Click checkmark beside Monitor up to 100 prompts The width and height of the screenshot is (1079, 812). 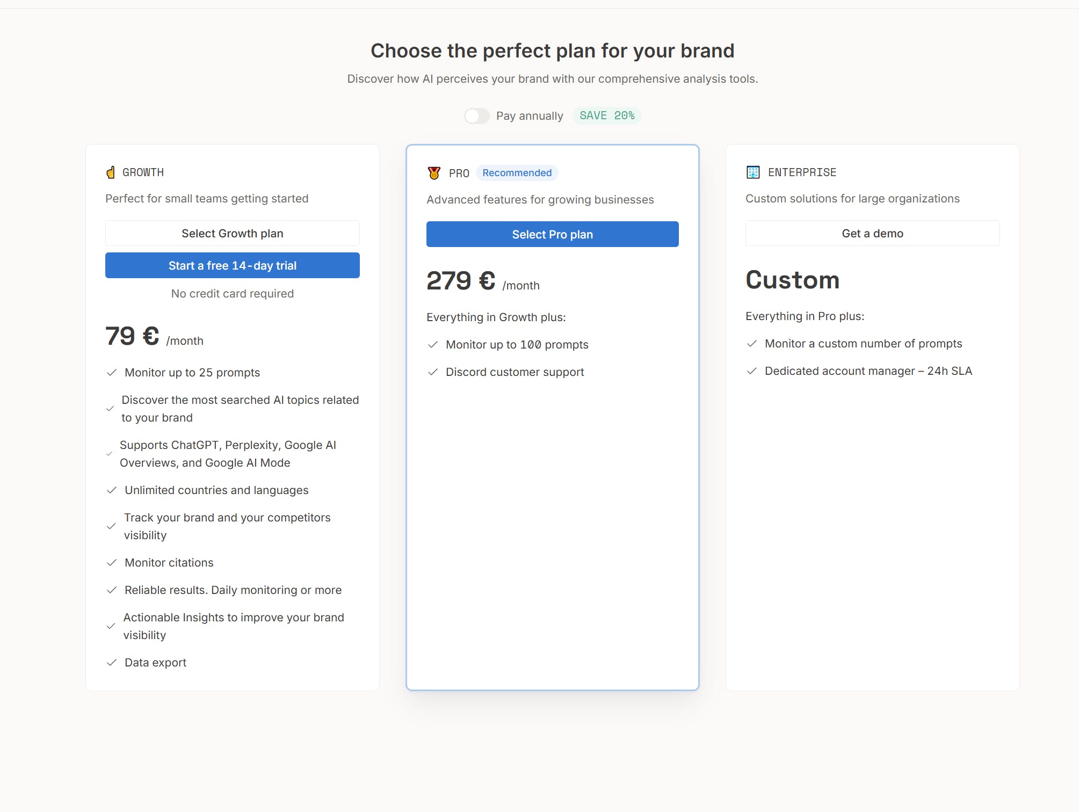click(433, 345)
